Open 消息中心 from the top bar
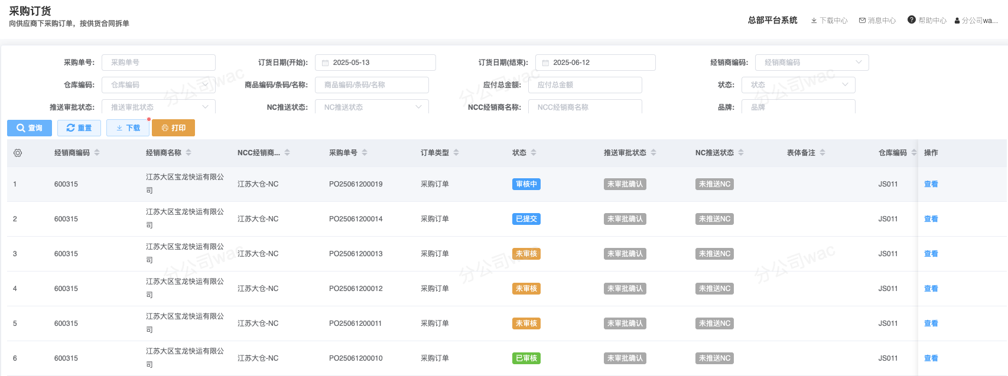 [x=877, y=20]
